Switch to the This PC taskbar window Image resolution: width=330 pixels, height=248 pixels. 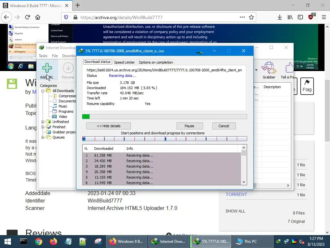pyautogui.click(x=253, y=242)
